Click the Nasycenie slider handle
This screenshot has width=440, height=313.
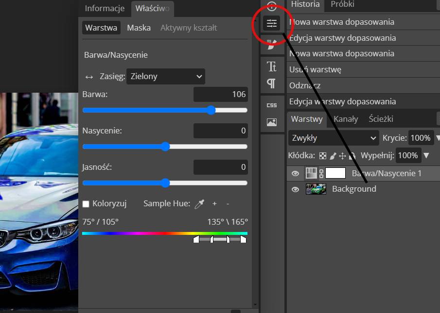pyautogui.click(x=166, y=147)
